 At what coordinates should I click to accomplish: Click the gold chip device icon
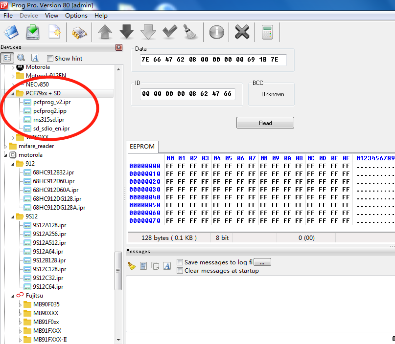pos(79,33)
